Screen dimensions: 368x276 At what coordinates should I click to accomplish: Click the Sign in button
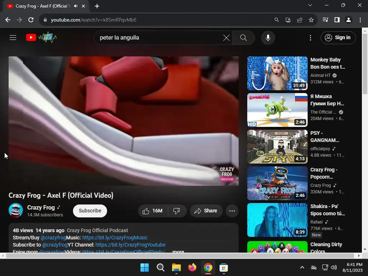[338, 37]
